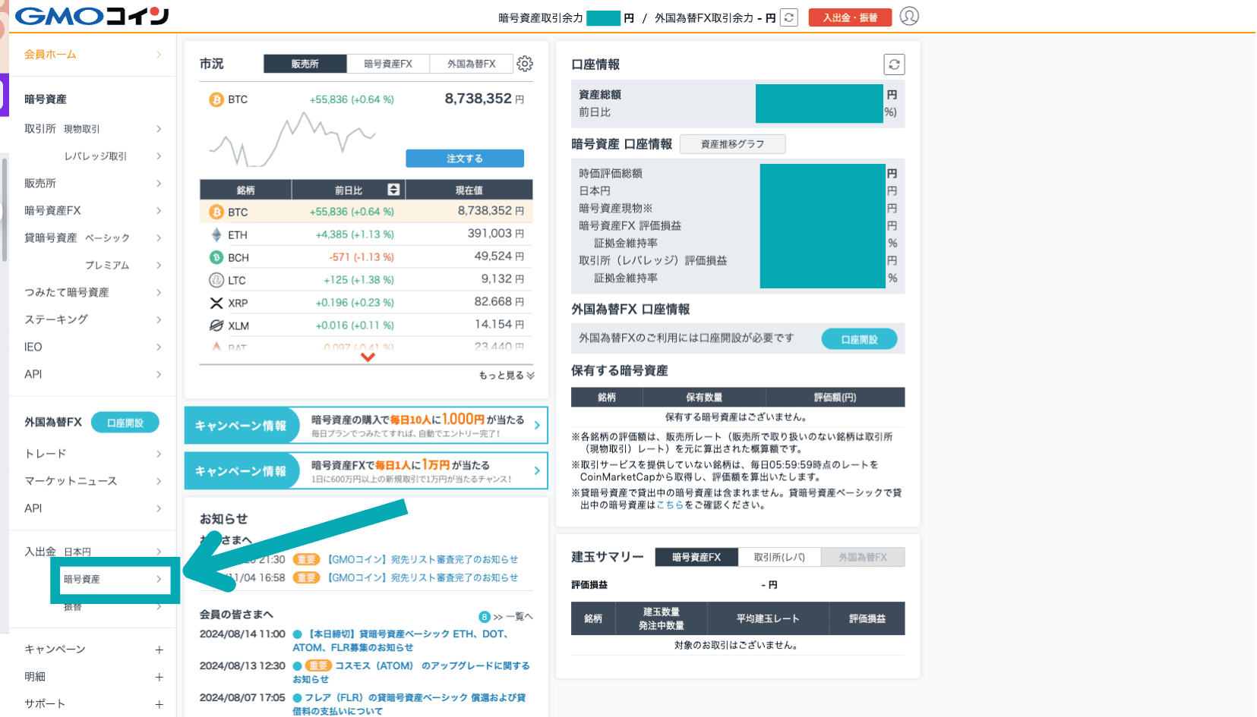Expand the キャンペーン sidebar section
The width and height of the screenshot is (1257, 717).
159,649
